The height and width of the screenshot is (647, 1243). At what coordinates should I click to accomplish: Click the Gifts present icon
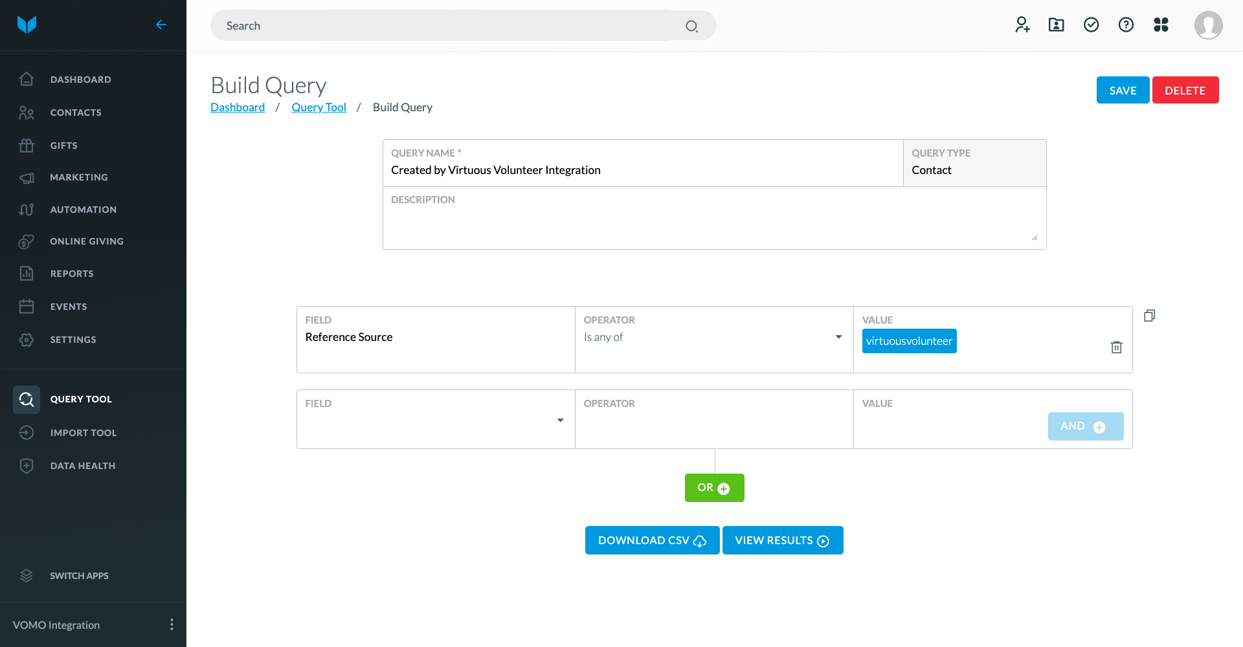point(27,146)
